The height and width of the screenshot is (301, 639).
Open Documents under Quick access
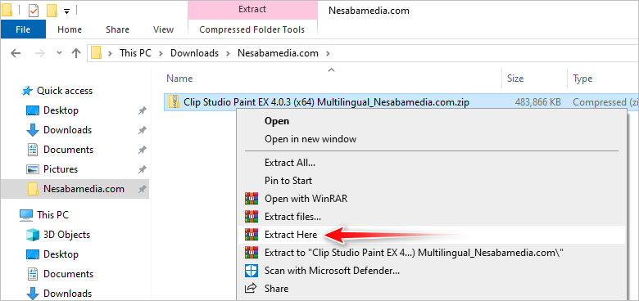tap(69, 150)
